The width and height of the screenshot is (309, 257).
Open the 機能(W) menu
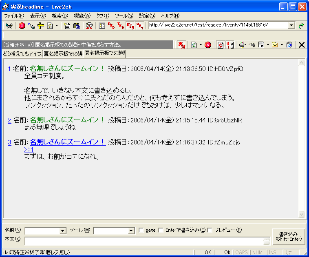[82, 16]
